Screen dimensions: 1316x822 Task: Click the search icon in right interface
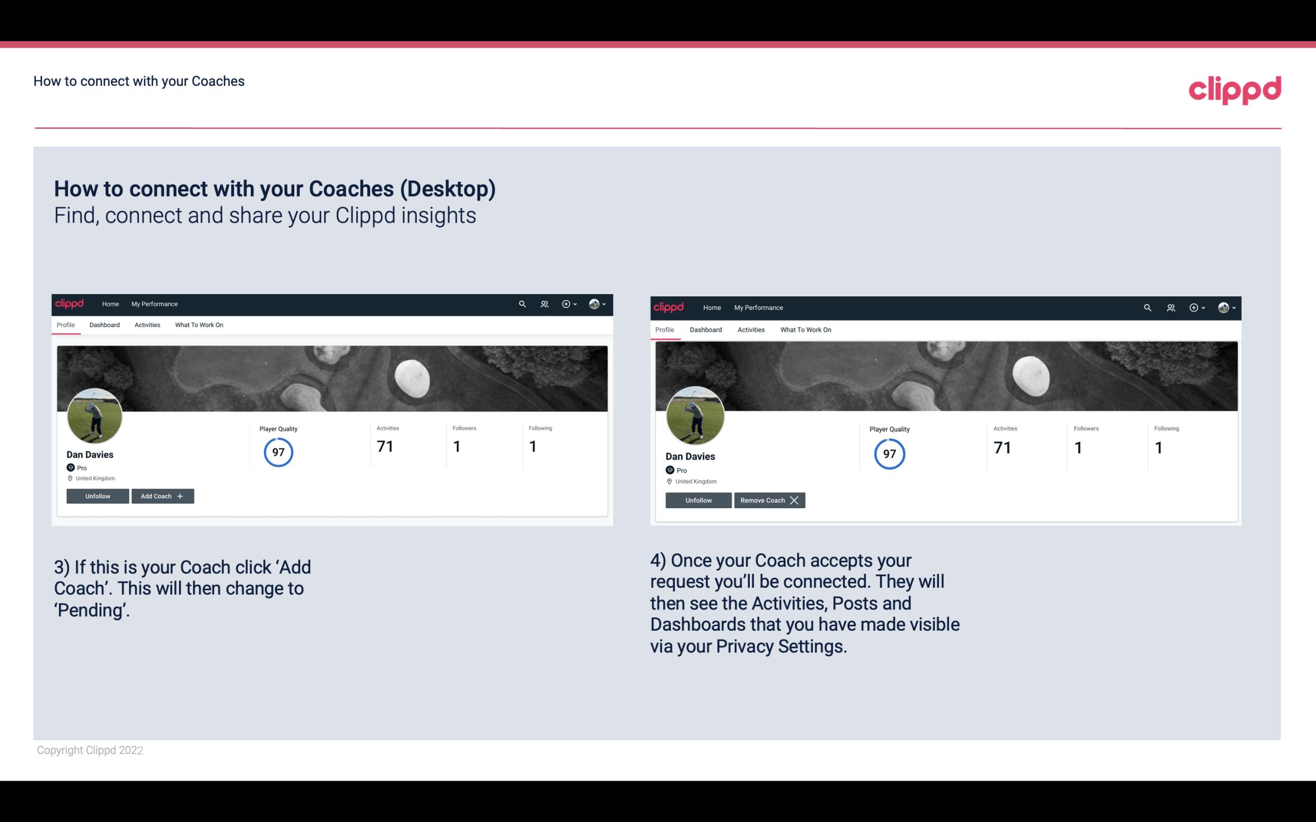pos(1147,308)
